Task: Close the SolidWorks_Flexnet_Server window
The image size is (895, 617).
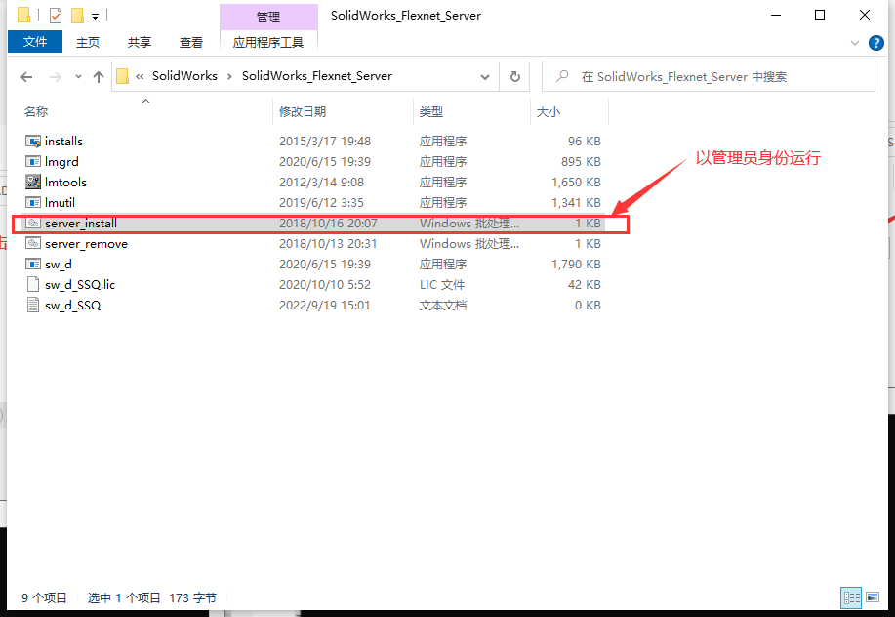Action: (865, 15)
